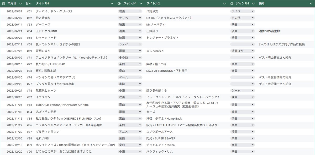Click the dropdown chip icon before ジャンル2 header

pos(232,3)
